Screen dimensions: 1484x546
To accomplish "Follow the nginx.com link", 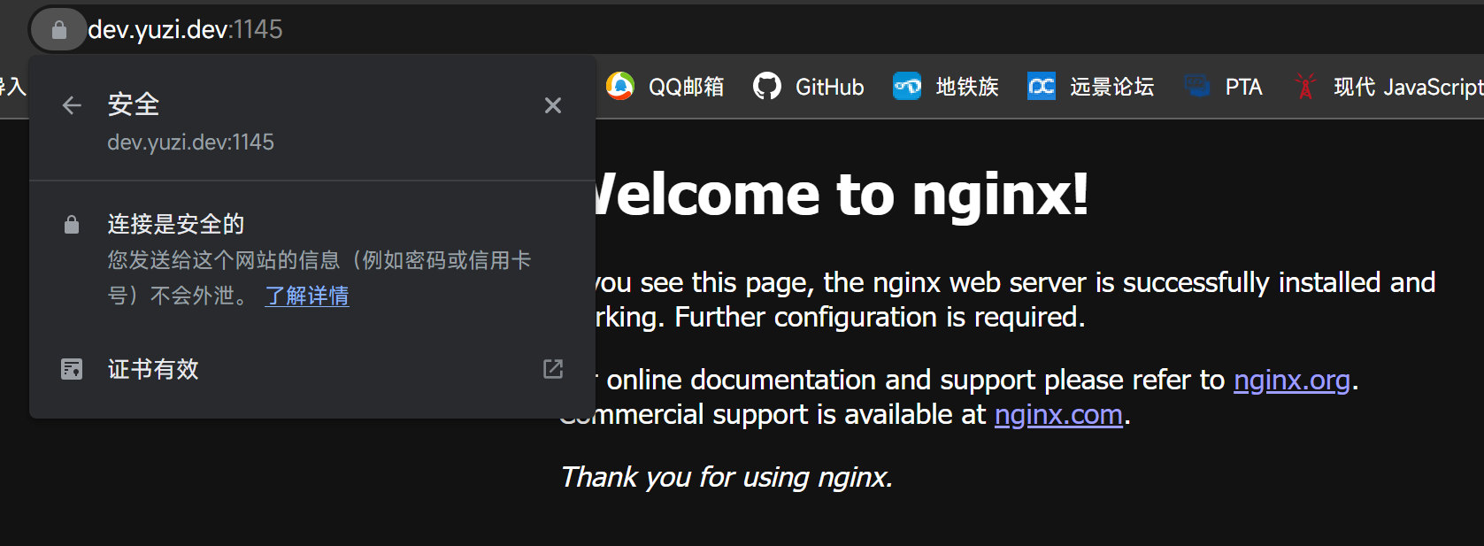I will [1057, 414].
